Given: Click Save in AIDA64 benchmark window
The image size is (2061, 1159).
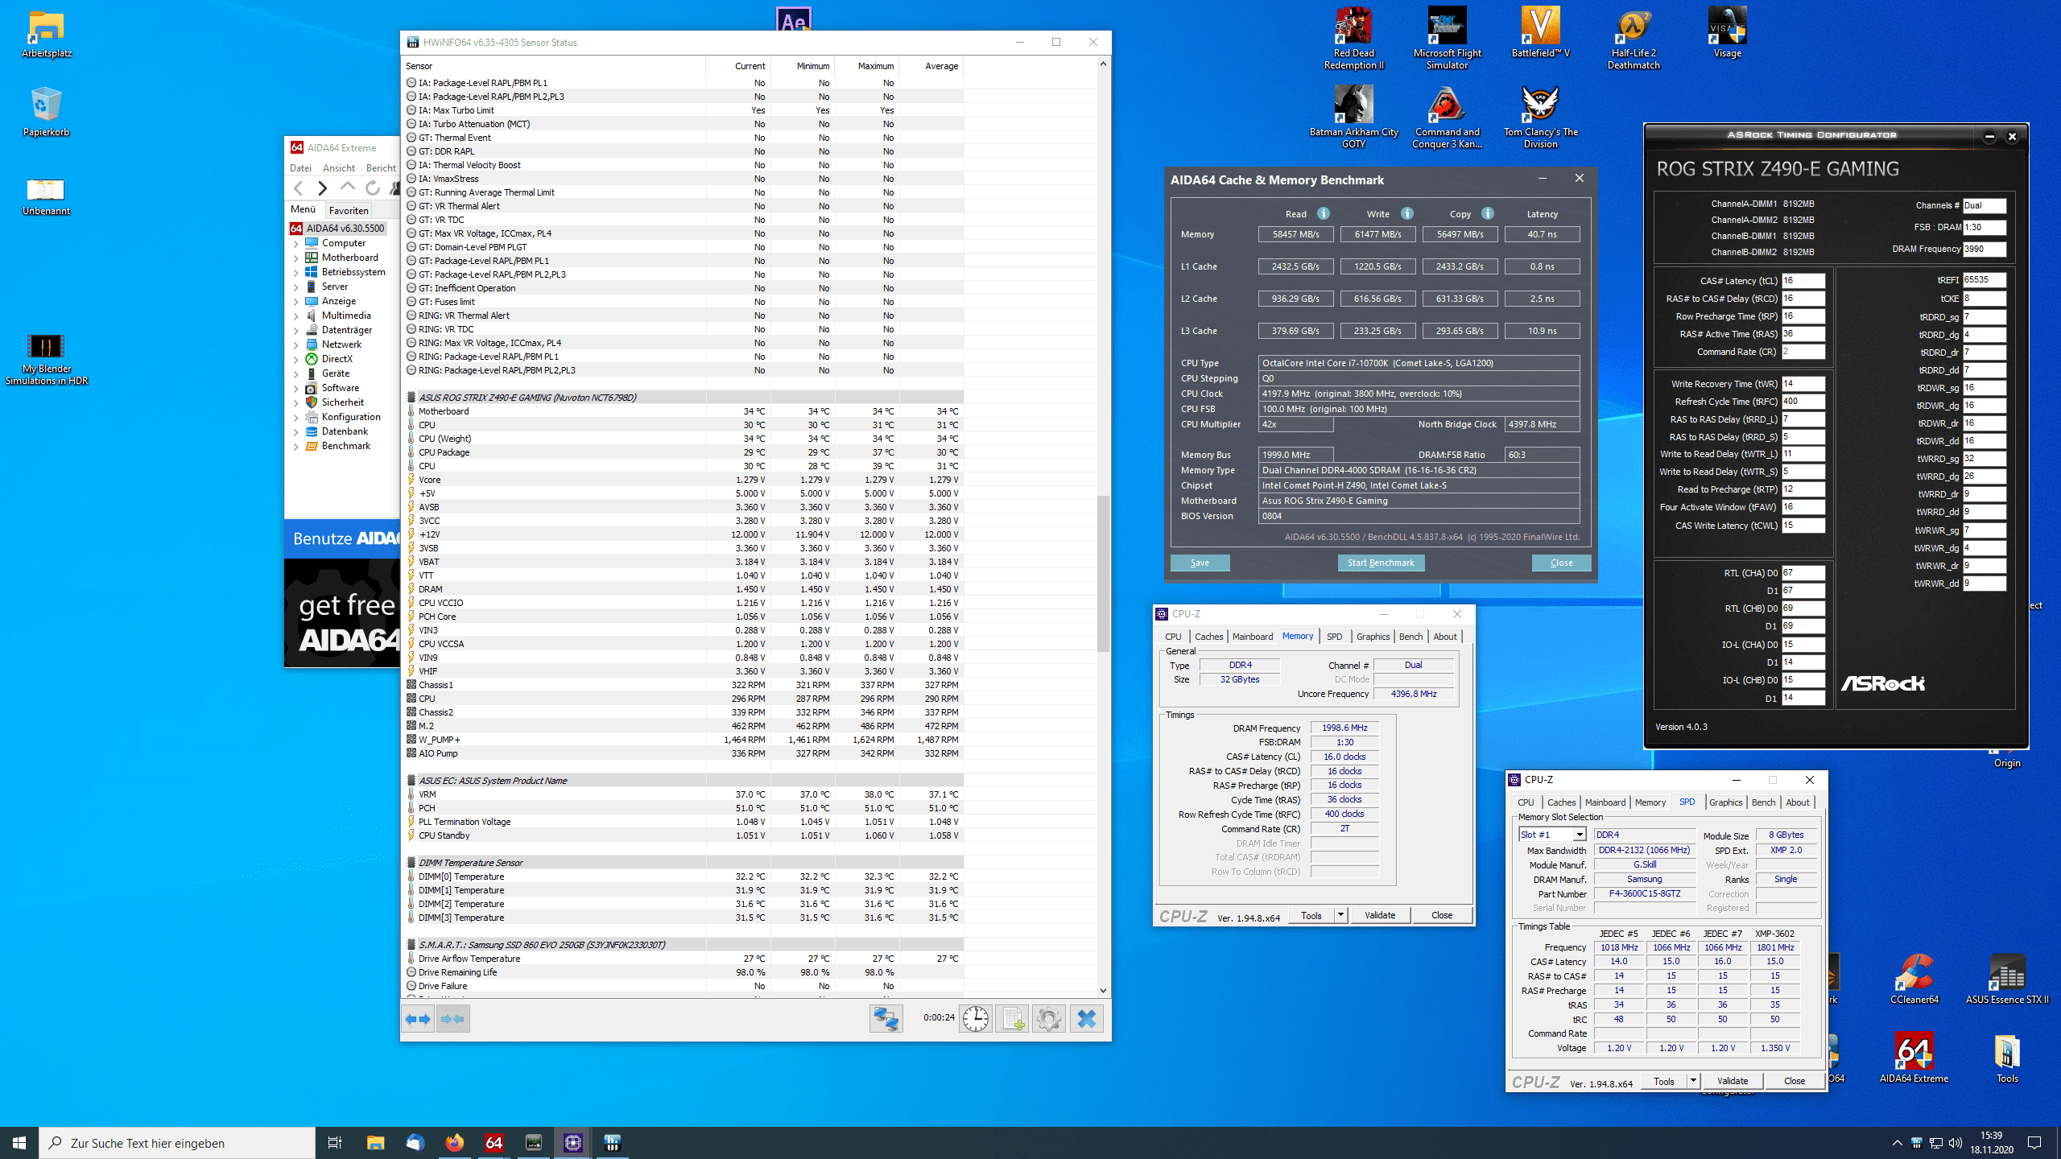Looking at the screenshot, I should (x=1200, y=563).
